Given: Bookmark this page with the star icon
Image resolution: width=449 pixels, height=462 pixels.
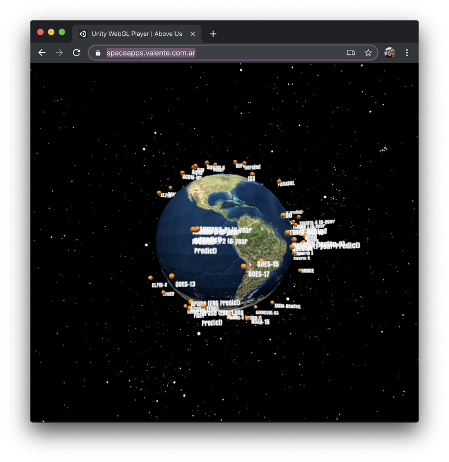Looking at the screenshot, I should (x=368, y=53).
